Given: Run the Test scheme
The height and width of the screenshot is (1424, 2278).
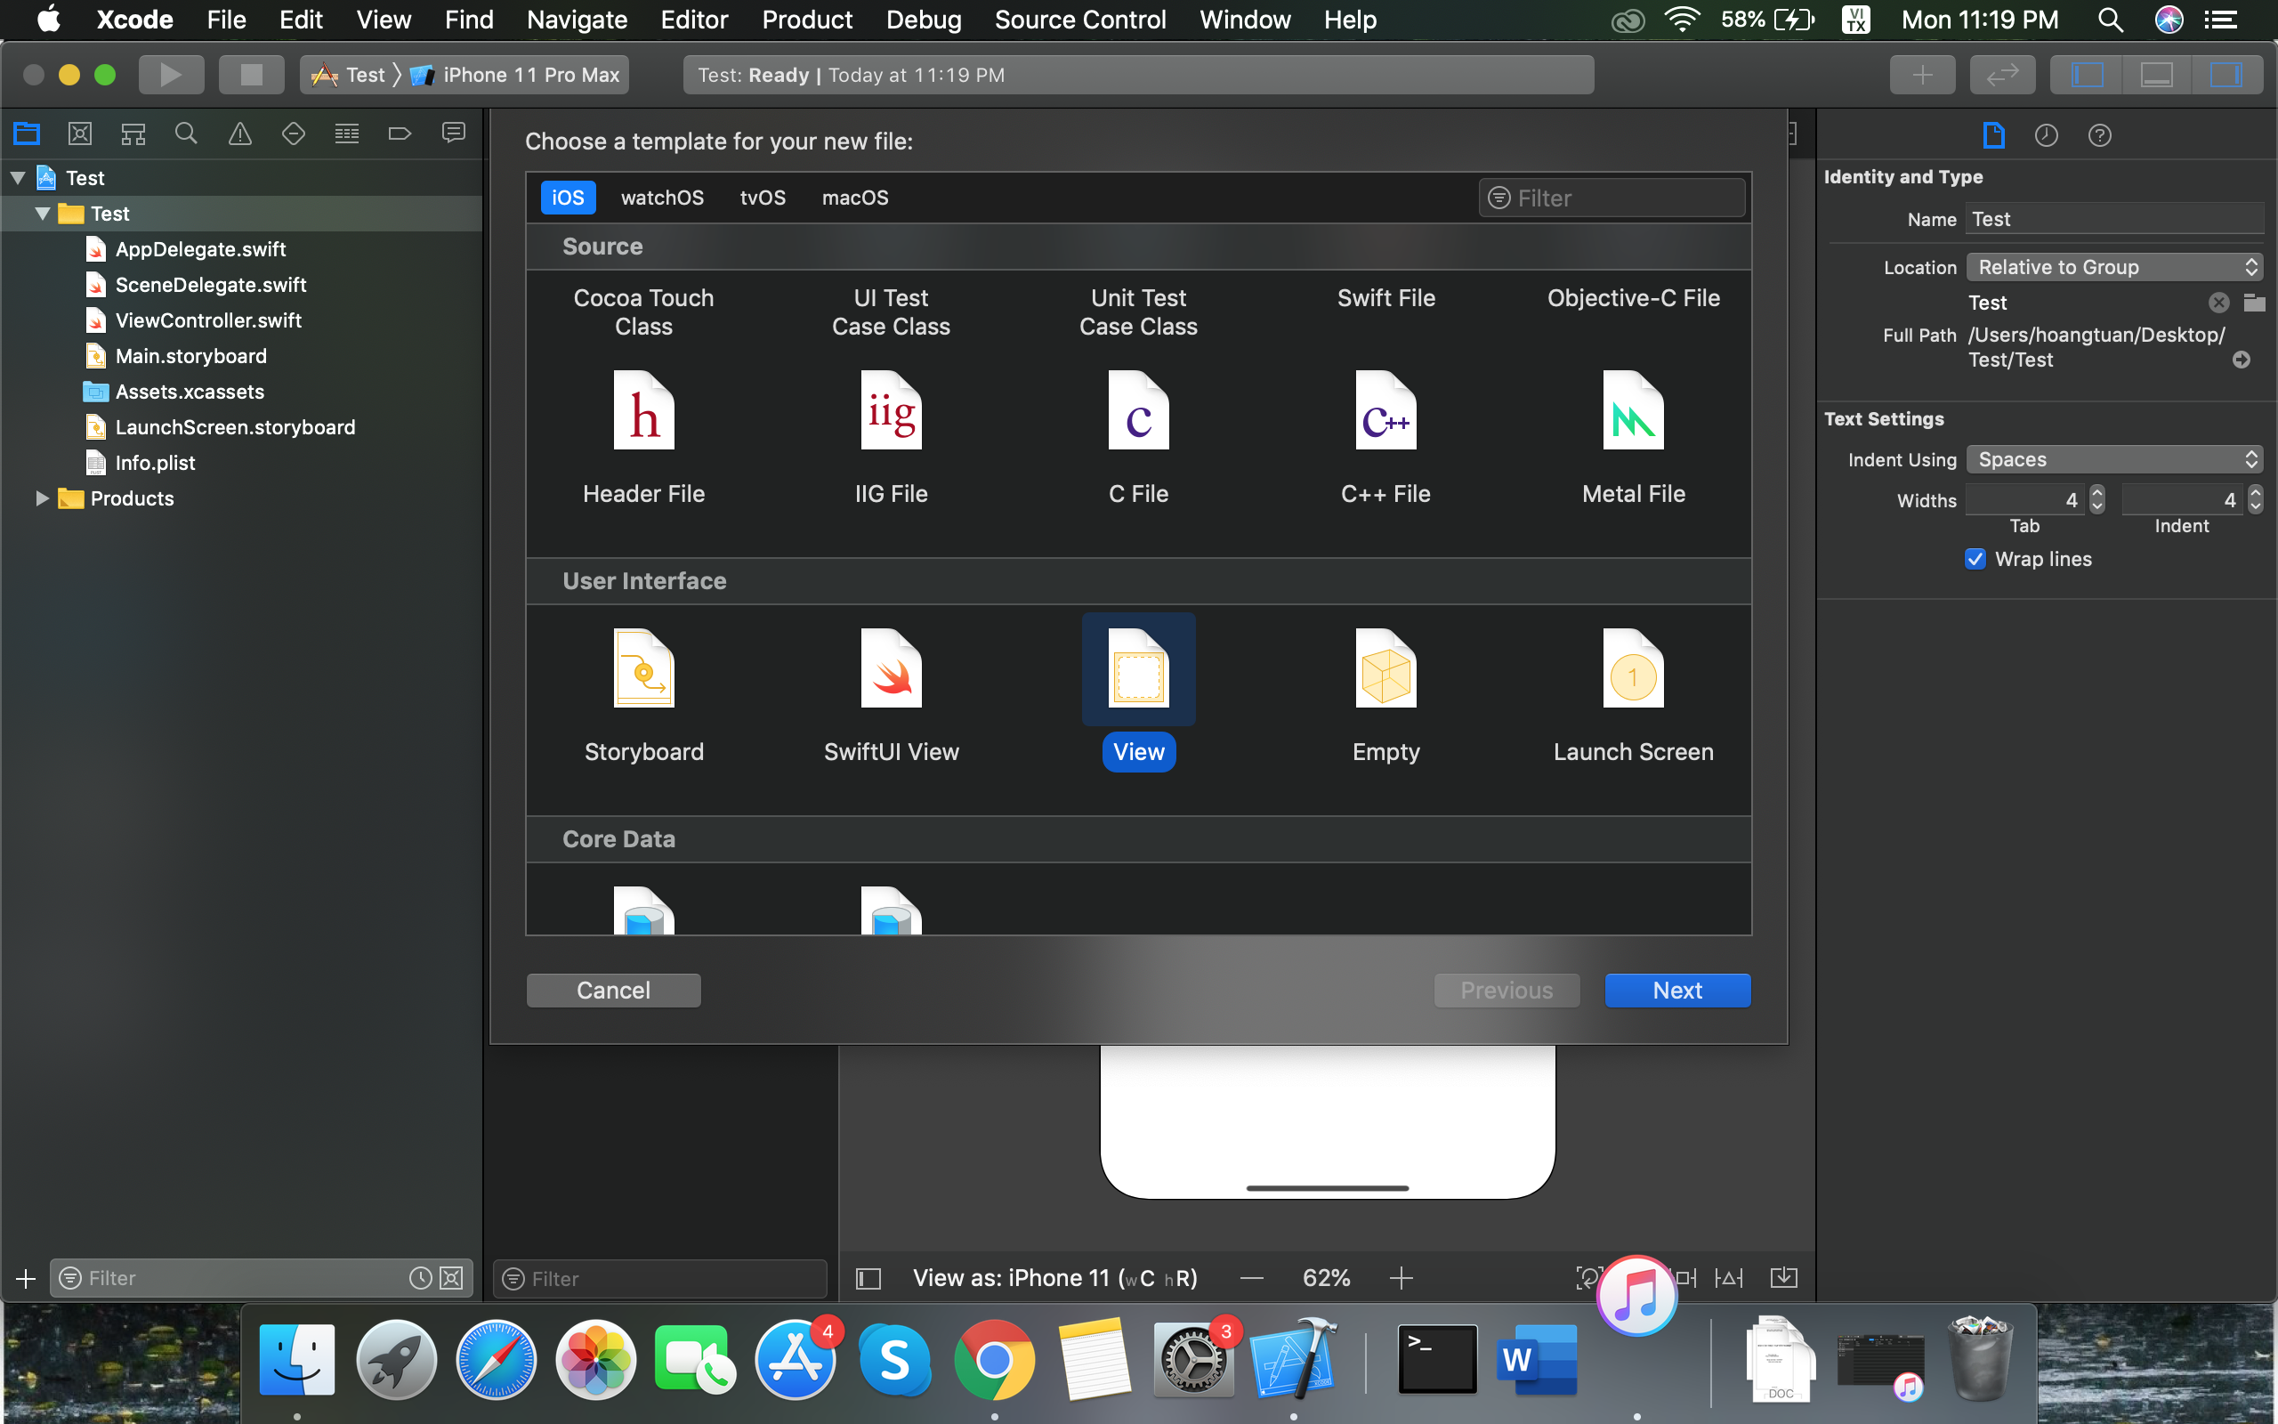Looking at the screenshot, I should click(172, 75).
